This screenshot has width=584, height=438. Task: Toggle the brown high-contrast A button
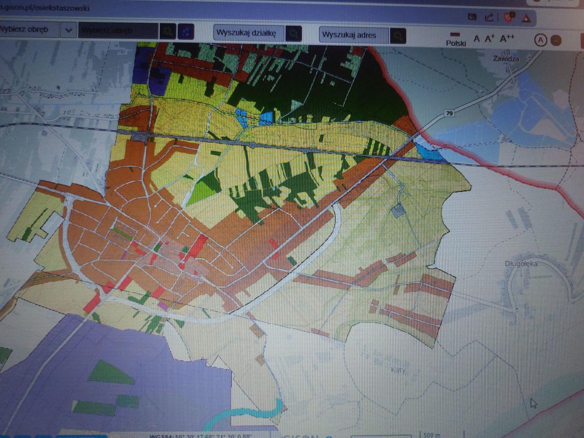point(555,41)
